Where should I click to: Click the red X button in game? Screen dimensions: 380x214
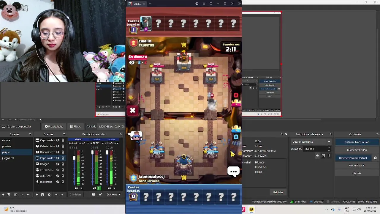(x=133, y=111)
